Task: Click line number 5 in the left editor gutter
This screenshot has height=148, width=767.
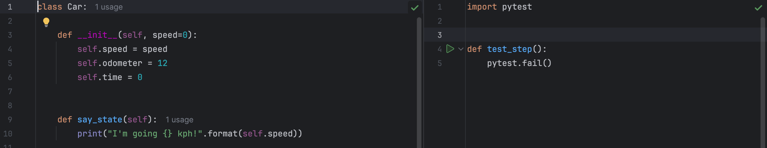Action: (10, 63)
